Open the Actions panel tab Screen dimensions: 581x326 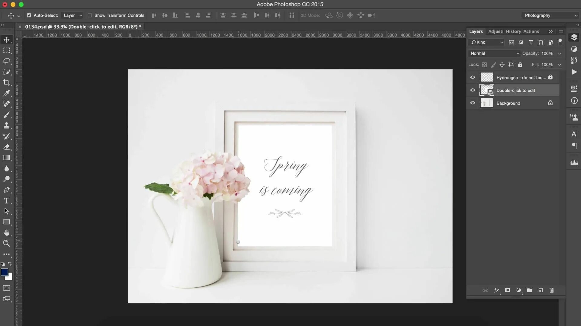click(531, 31)
